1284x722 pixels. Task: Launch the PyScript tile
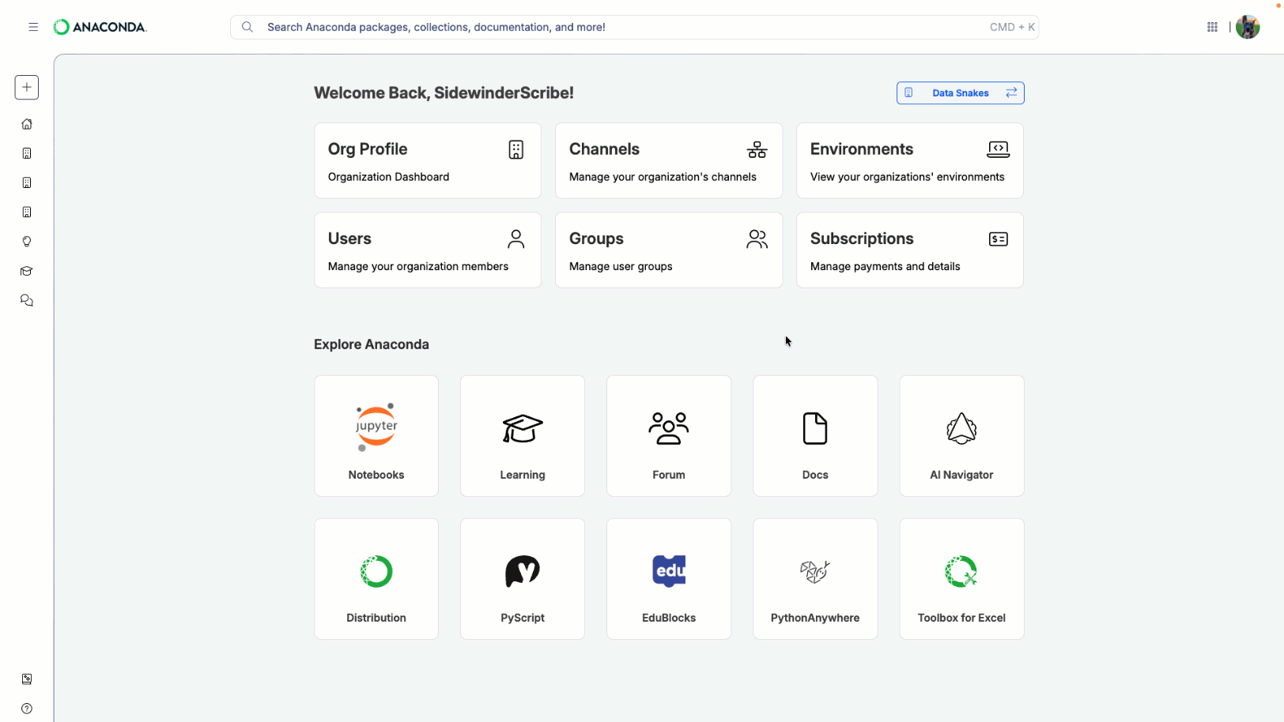click(522, 578)
